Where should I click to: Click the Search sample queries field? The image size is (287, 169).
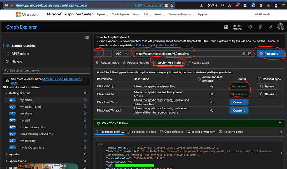point(47,70)
